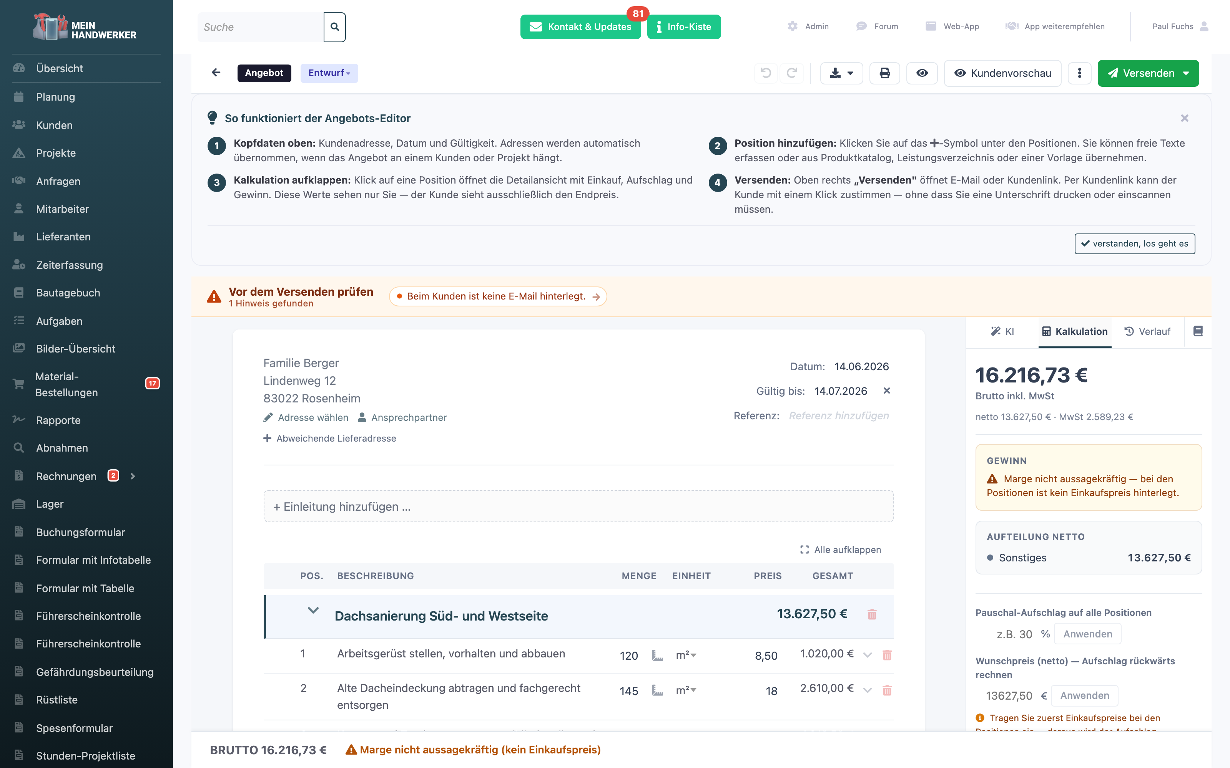Click the Datum value 14.06.2026
Screen dimensions: 1230x768
coord(861,367)
